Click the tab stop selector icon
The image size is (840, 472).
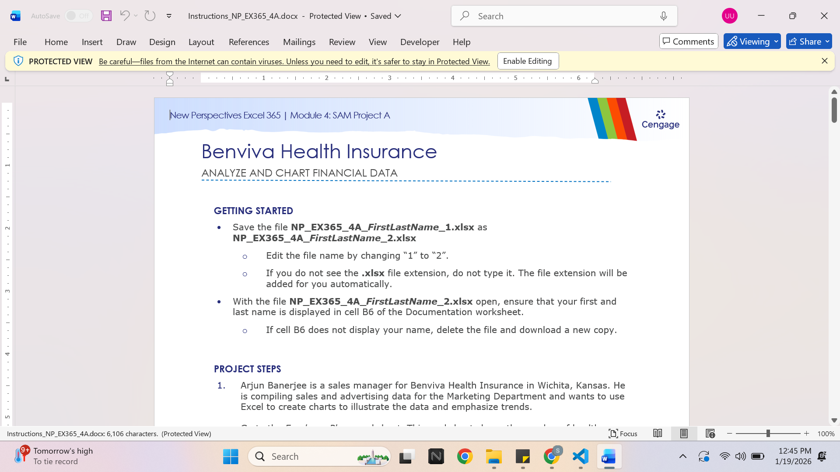[7, 79]
